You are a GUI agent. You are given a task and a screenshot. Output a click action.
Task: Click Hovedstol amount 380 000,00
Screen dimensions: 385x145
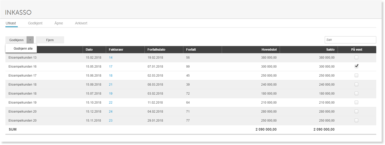[x=269, y=58]
